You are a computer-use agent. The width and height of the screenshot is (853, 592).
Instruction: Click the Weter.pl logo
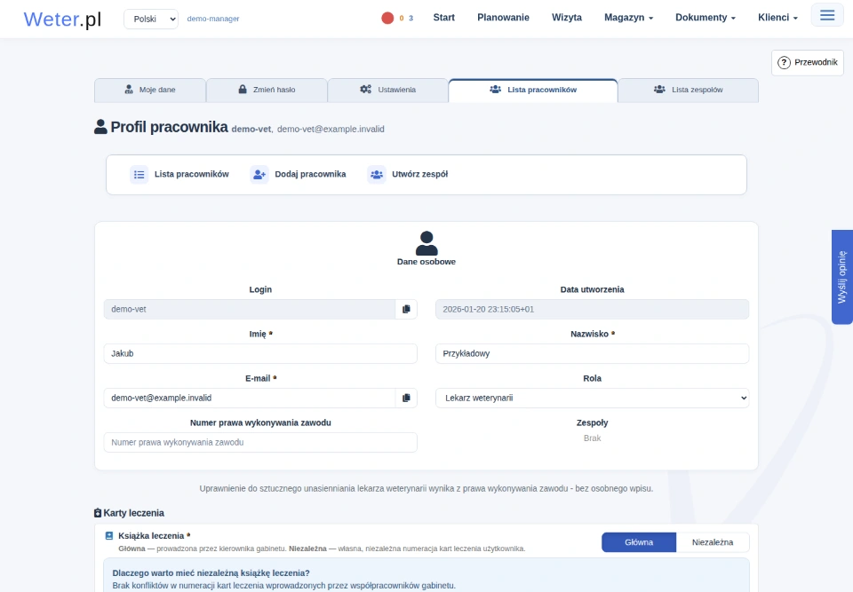pyautogui.click(x=62, y=19)
